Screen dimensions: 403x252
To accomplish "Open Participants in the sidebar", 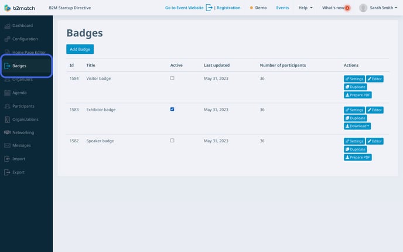I will [x=23, y=106].
